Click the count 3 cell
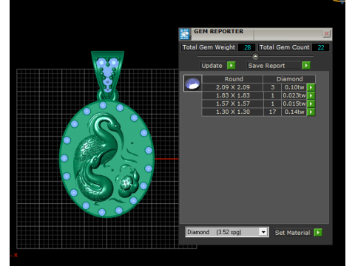 pos(272,87)
